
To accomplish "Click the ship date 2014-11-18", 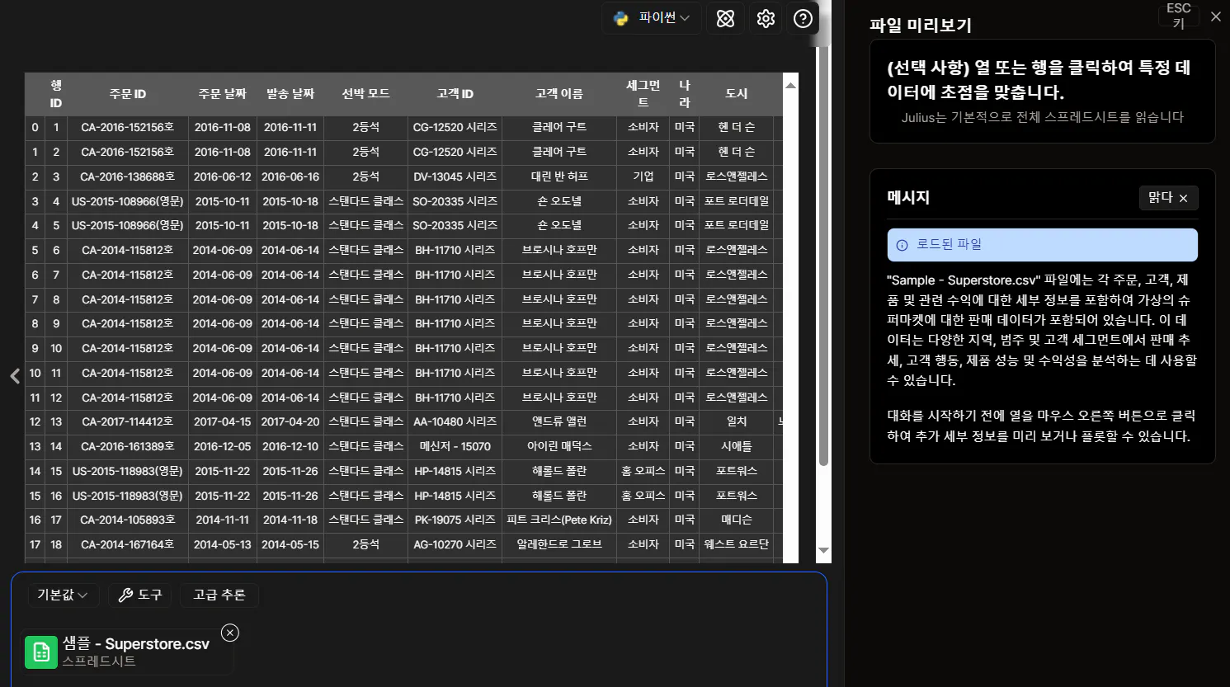I will pyautogui.click(x=290, y=520).
